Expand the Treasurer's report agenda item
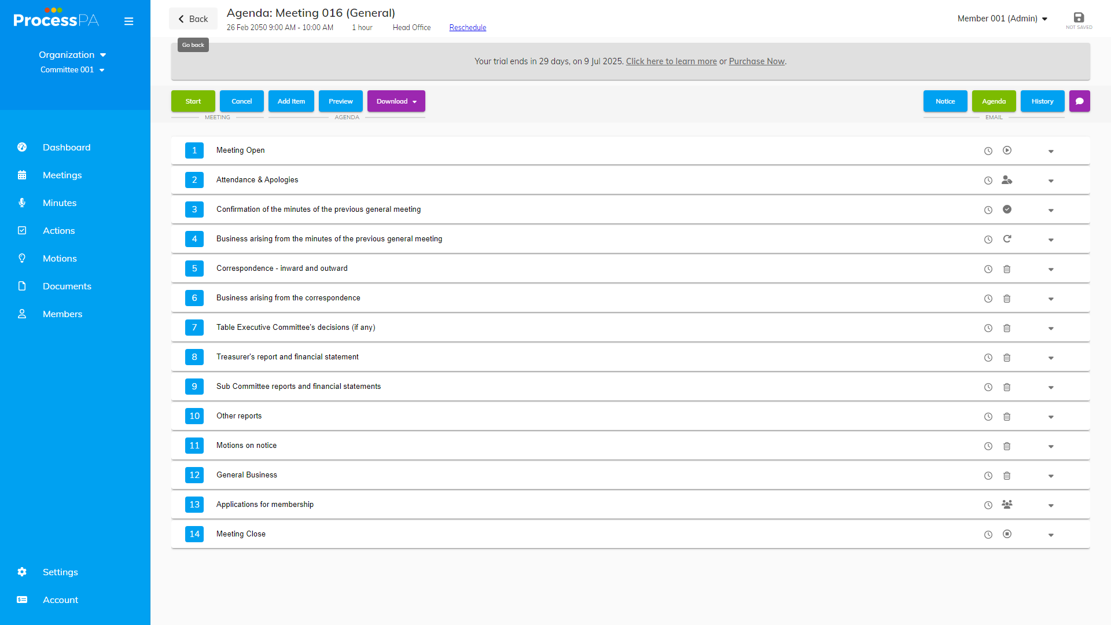Viewport: 1111px width, 625px height. click(x=1051, y=358)
